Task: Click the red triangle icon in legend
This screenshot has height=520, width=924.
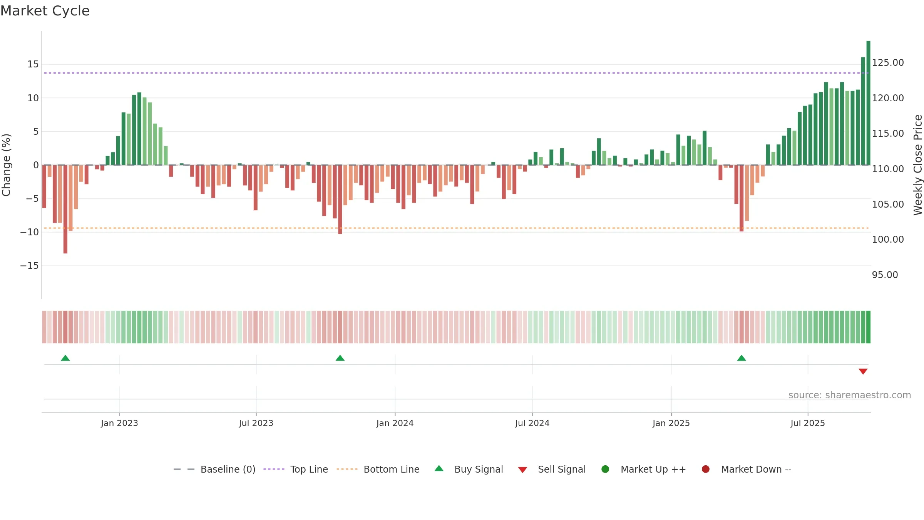Action: click(x=522, y=470)
